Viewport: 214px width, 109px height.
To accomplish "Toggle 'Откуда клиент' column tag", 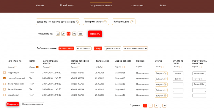I will 66,49.
